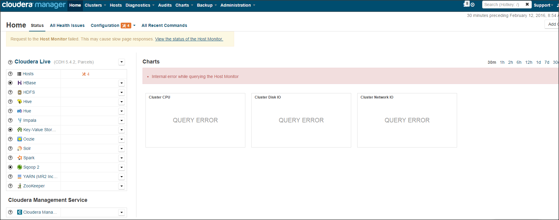559x220 pixels.
Task: Switch to the All Health Issues tab
Action: [x=67, y=25]
